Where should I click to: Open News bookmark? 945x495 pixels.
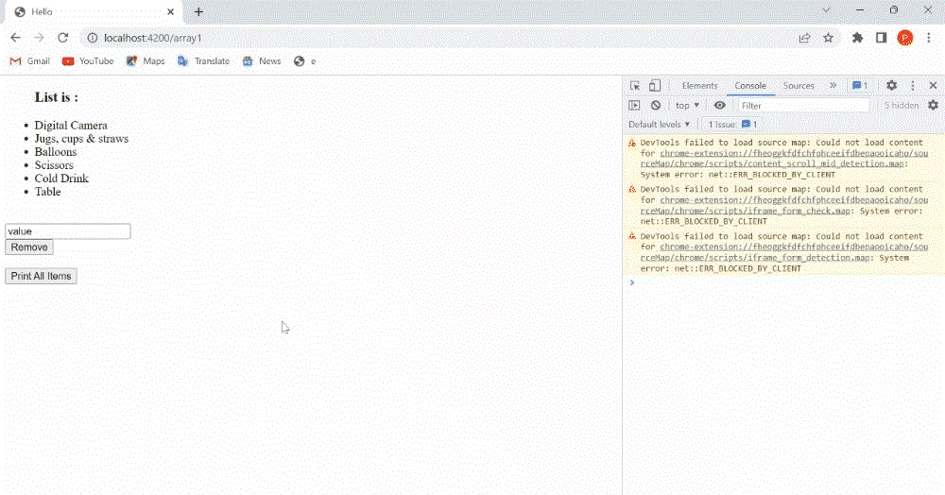click(x=262, y=61)
